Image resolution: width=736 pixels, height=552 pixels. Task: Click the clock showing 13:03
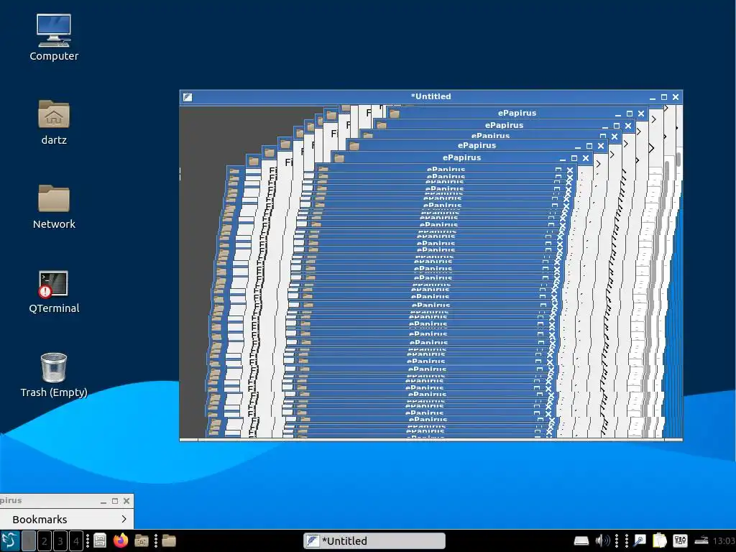coord(724,540)
